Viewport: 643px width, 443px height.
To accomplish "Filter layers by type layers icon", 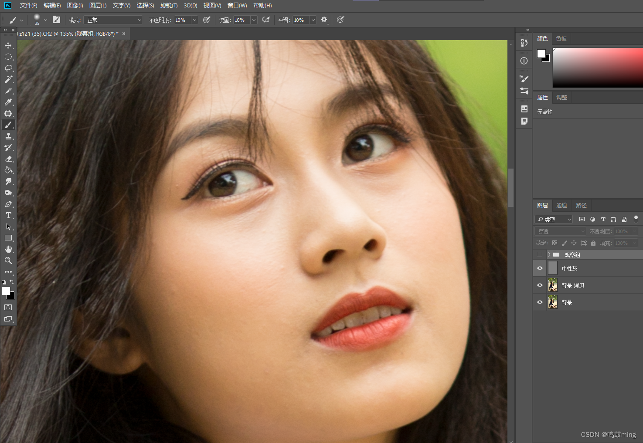I will 603,219.
